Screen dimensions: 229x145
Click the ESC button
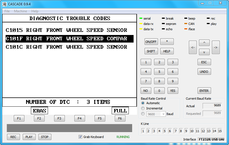(204, 62)
